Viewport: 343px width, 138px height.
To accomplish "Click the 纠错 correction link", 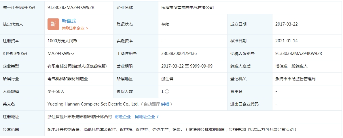I will coord(165,104).
